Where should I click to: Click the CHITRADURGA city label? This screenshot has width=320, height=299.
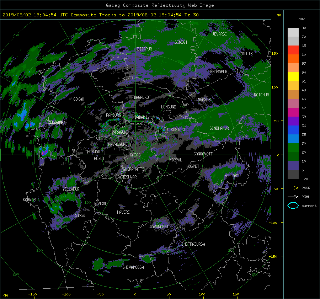[193, 244]
